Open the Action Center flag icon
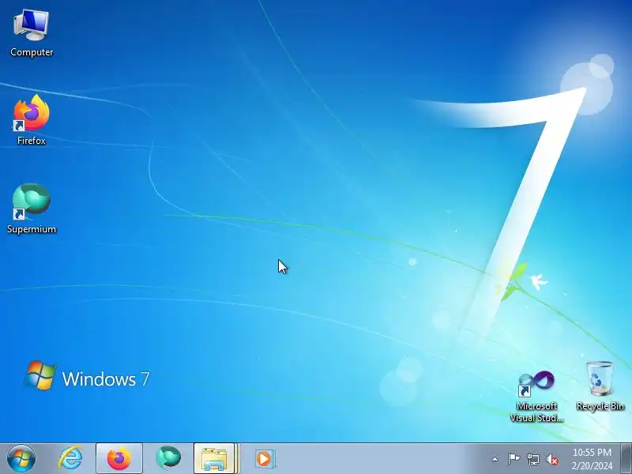Image resolution: width=632 pixels, height=474 pixels. coord(513,459)
